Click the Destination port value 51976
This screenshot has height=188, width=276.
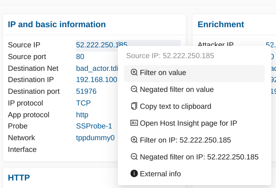[x=86, y=91]
